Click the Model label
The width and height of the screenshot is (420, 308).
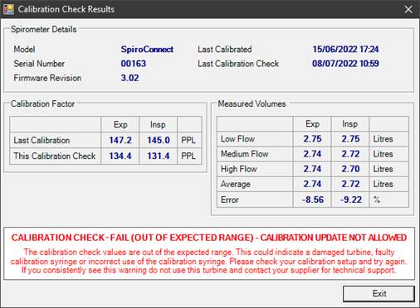point(24,50)
